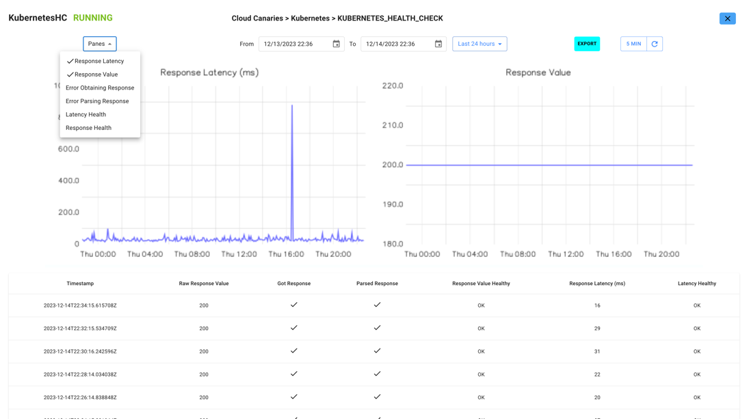Click the To date input field
This screenshot has width=749, height=419.
[x=403, y=44]
